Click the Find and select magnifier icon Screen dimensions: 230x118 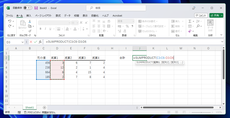point(198,26)
